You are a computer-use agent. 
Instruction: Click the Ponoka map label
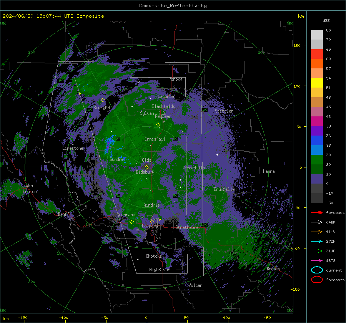click(175, 79)
